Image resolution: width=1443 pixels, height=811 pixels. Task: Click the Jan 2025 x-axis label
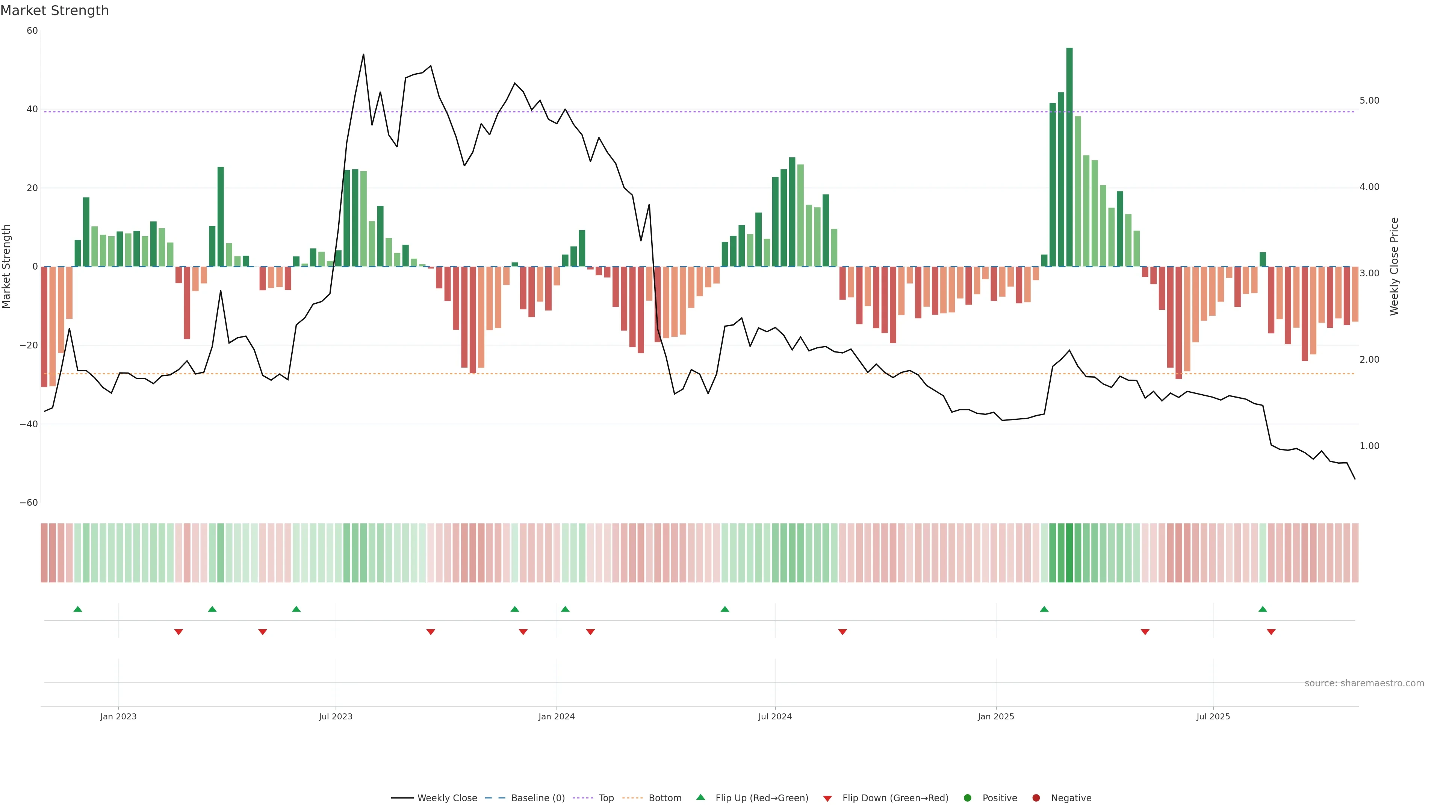996,716
